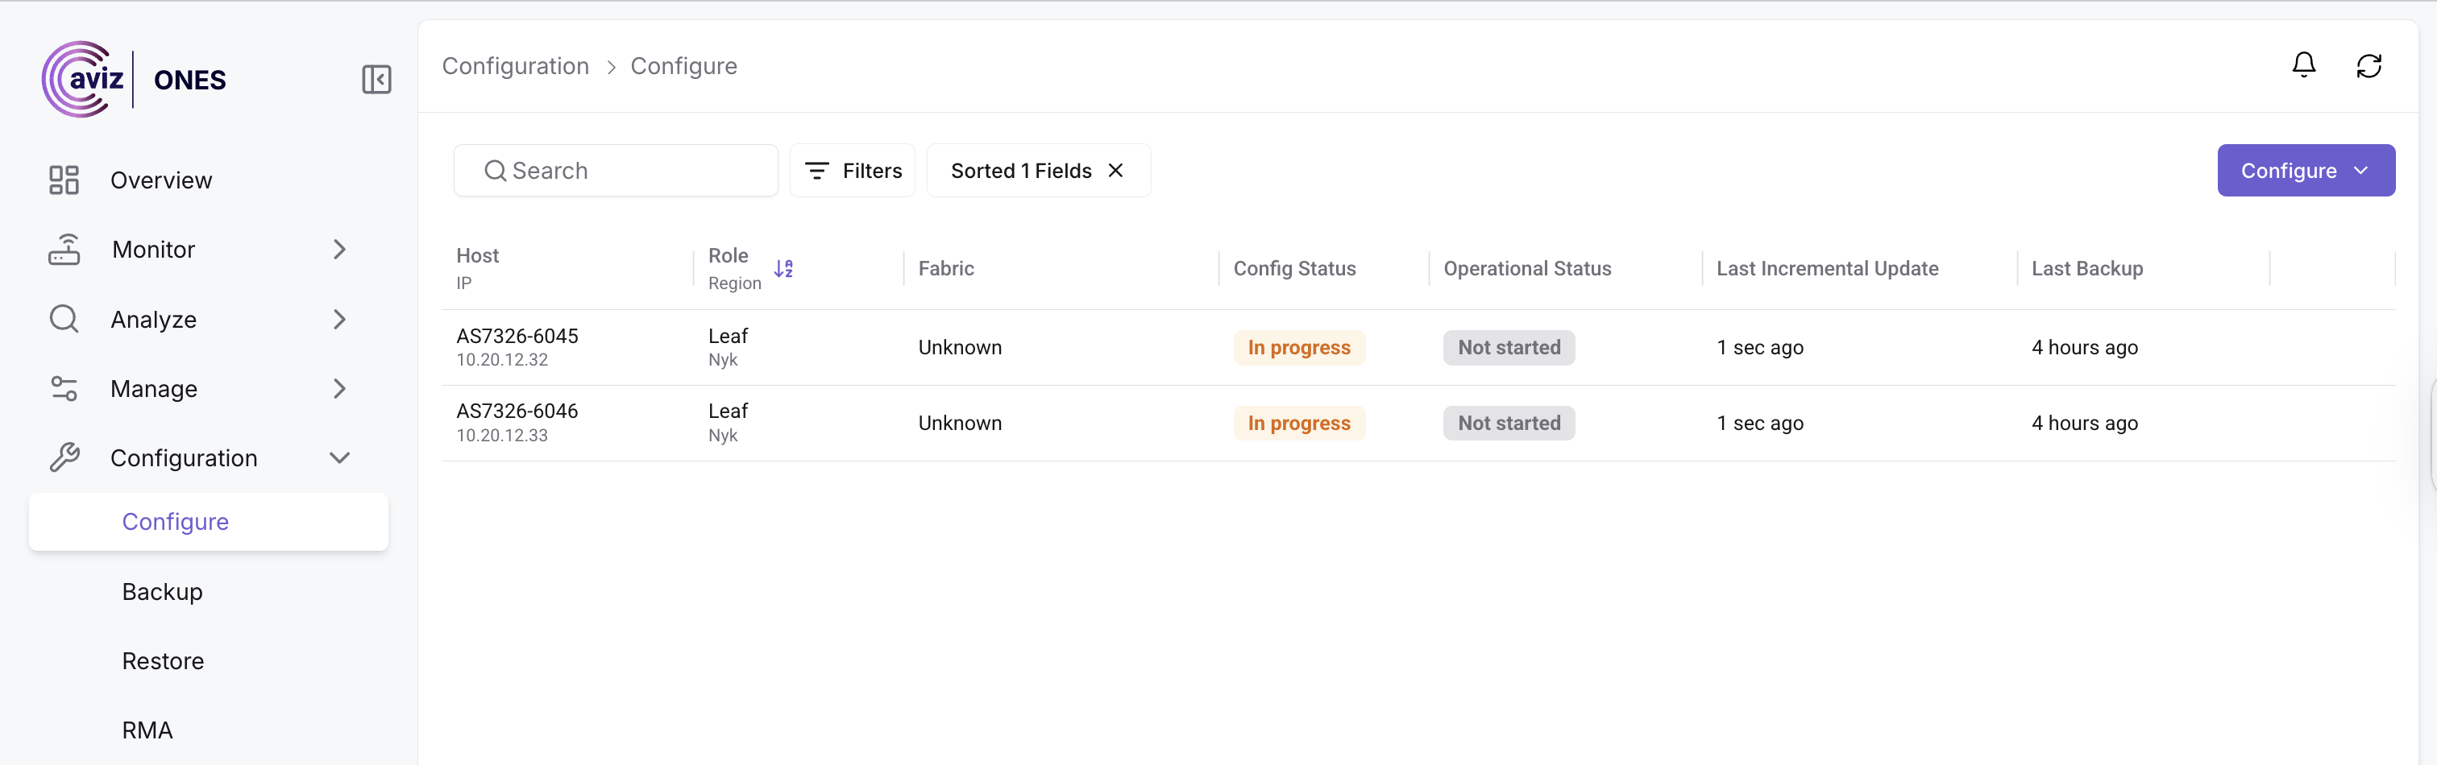Click the refresh icon
The image size is (2437, 765).
(x=2368, y=65)
